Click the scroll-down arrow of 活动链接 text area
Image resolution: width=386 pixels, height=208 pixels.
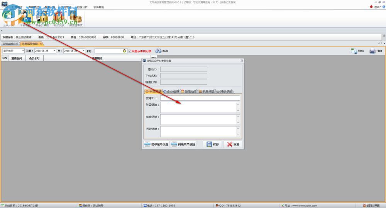pos(238,135)
